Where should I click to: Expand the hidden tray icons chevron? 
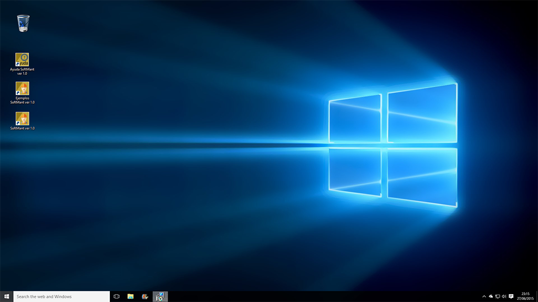[x=484, y=296]
